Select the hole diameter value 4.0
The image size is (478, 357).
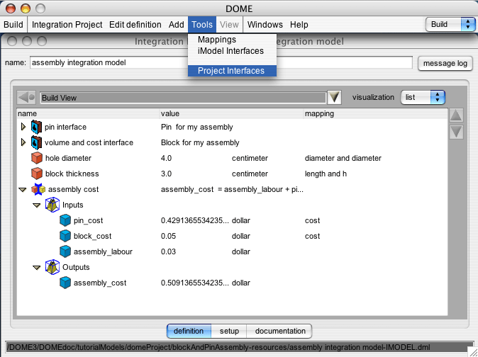click(166, 158)
